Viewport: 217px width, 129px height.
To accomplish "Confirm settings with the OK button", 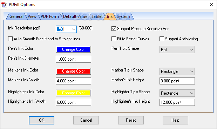I will (x=41, y=120).
